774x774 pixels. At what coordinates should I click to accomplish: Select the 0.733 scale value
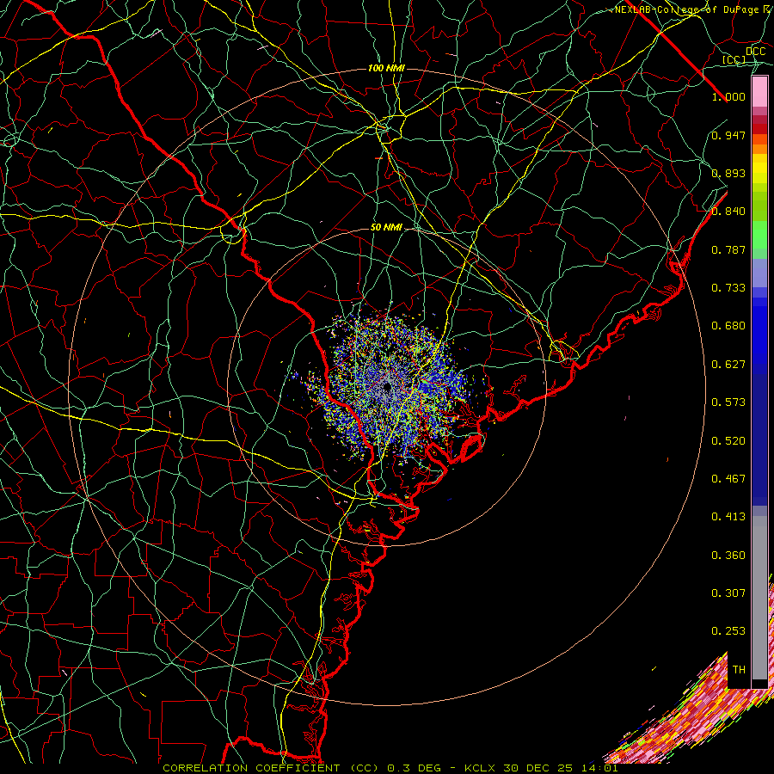(728, 288)
